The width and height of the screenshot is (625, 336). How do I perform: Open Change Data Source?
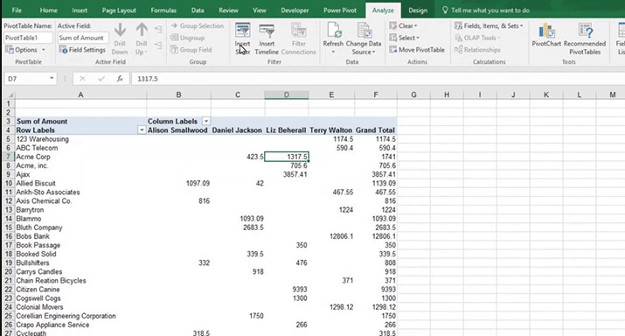click(x=364, y=38)
